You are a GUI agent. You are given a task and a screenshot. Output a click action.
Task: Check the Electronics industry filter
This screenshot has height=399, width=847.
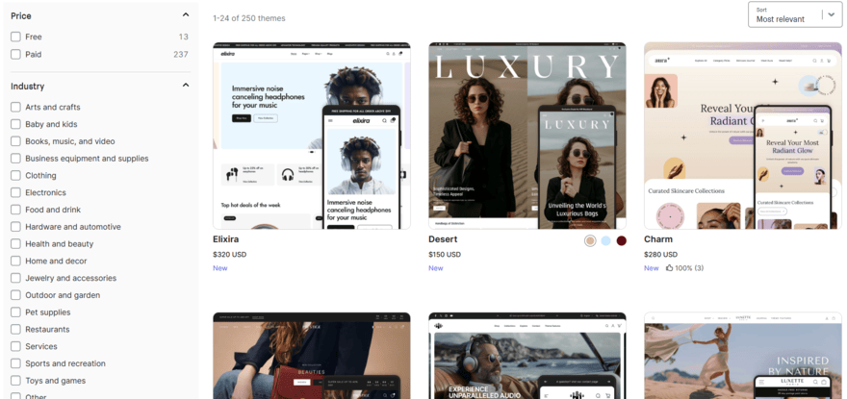[x=15, y=192]
